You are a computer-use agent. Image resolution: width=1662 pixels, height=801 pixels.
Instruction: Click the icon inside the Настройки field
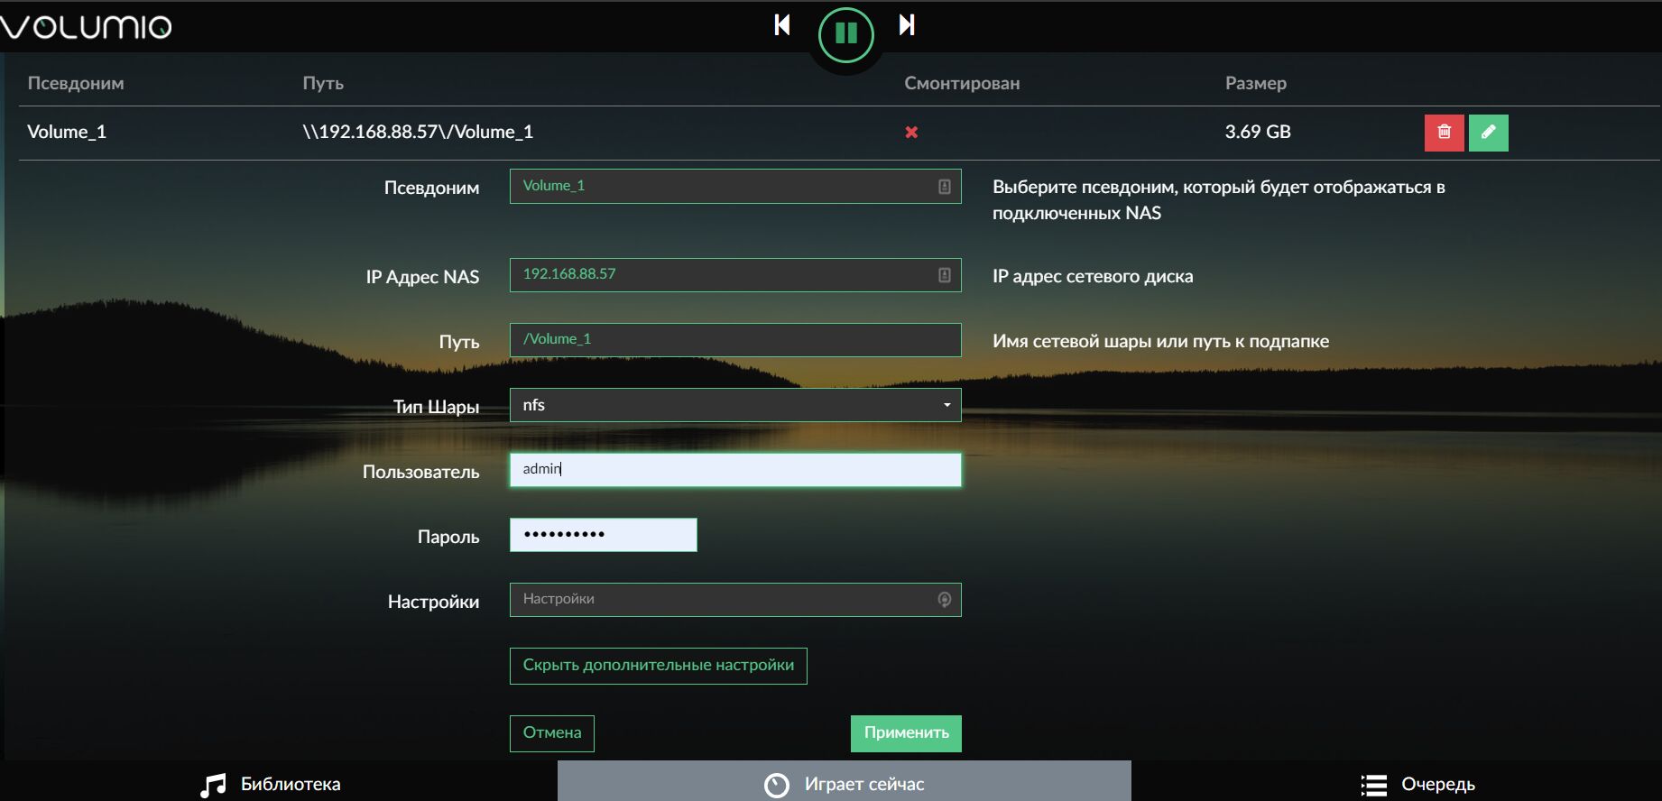click(944, 600)
